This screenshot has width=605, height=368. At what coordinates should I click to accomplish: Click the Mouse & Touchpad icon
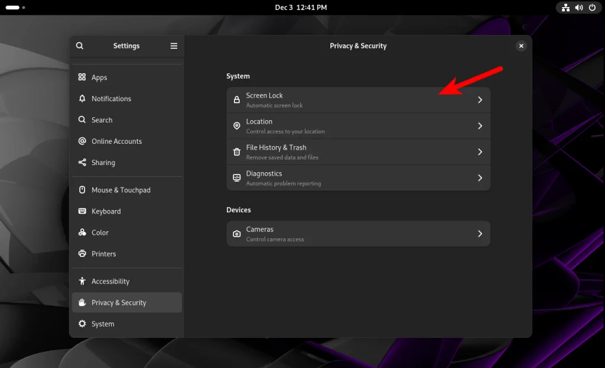point(82,189)
